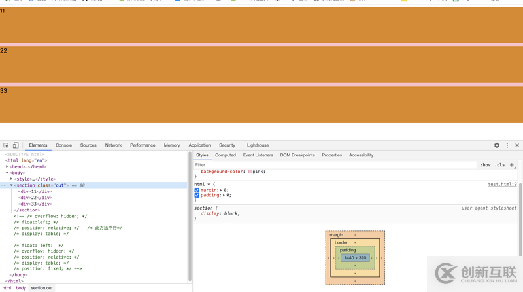
Task: Toggle the :hov element state panel
Action: [x=485, y=165]
